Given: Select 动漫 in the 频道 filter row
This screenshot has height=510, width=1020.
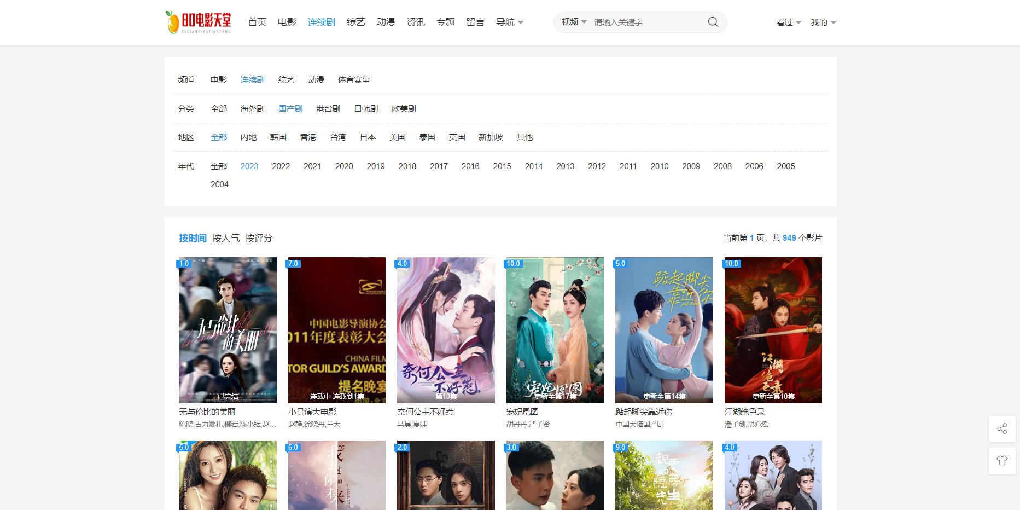Looking at the screenshot, I should point(316,80).
